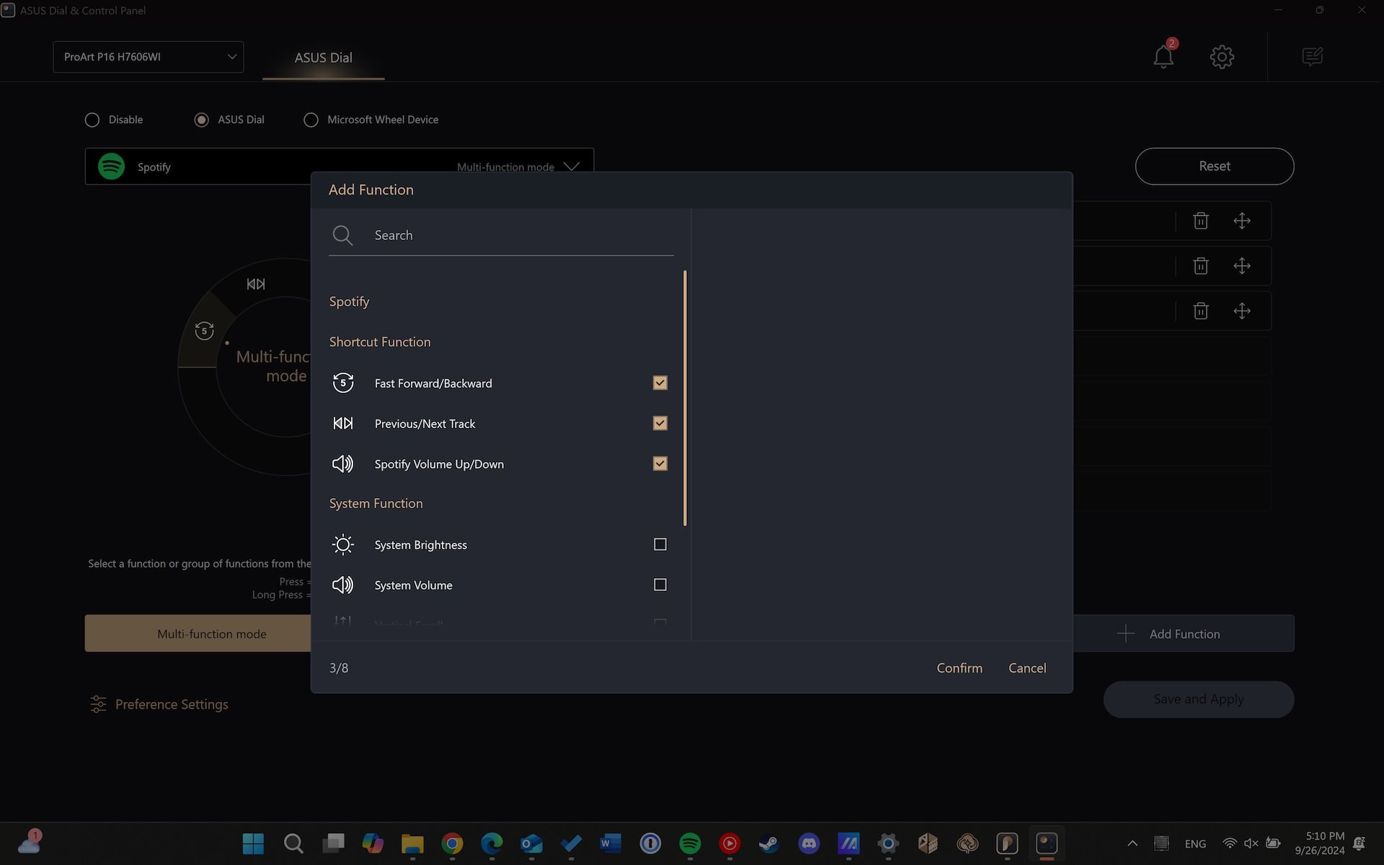Click the System Function category heading
The image size is (1384, 865).
coord(376,503)
